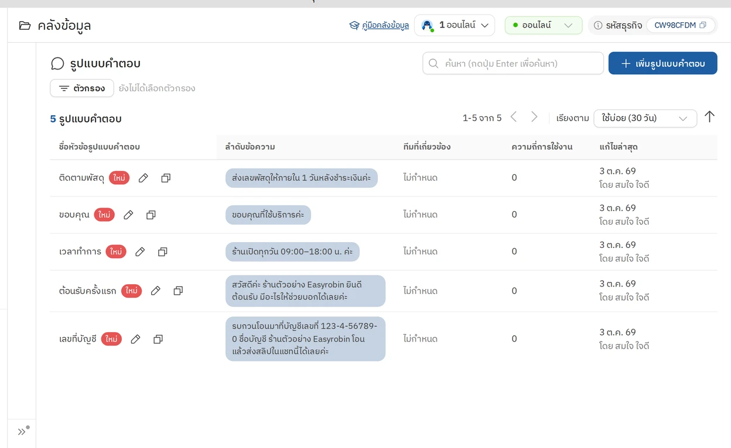Image resolution: width=731 pixels, height=448 pixels.
Task: Expand the collapsed sidebar
Action: (x=22, y=432)
